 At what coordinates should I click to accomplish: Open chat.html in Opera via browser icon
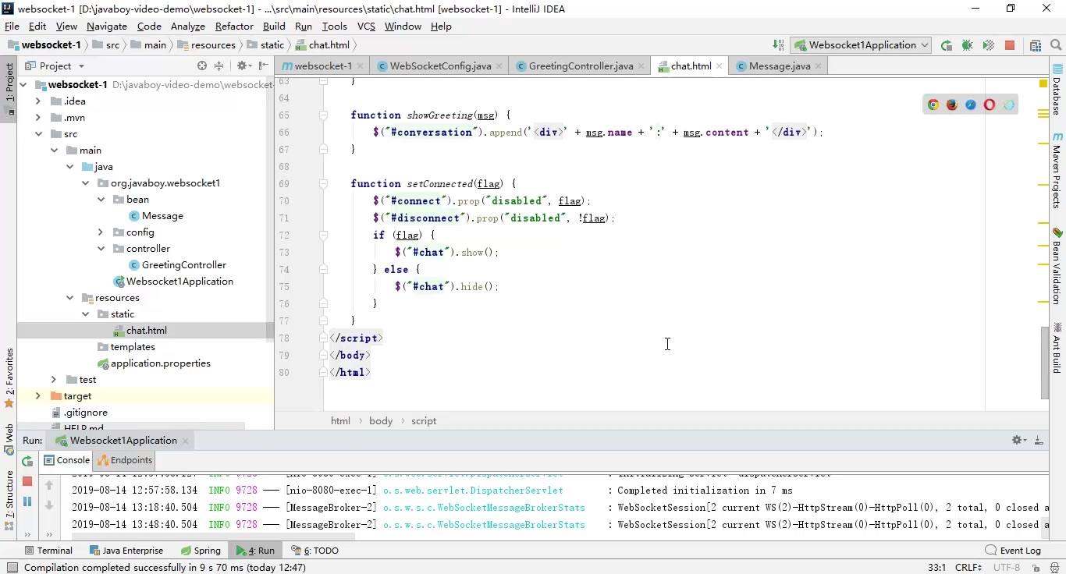989,104
